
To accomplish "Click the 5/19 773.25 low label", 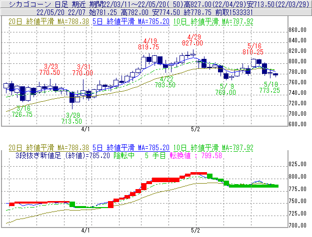I will 269,87.
